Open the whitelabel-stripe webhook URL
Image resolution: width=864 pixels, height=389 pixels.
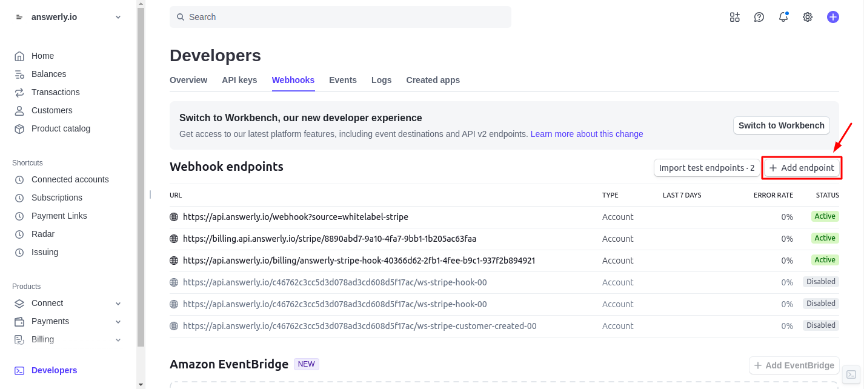point(296,217)
